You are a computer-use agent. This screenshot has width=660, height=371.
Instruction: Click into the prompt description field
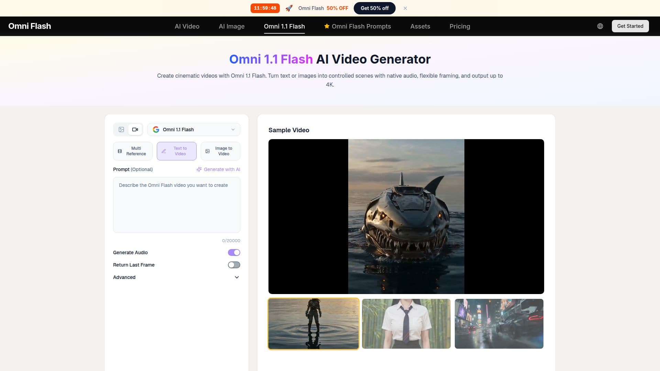coord(177,205)
